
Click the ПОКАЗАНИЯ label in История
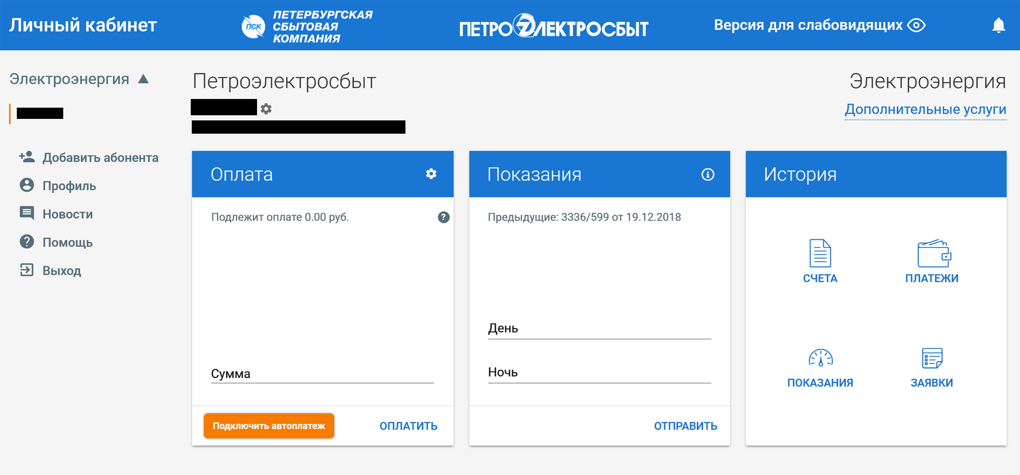tap(820, 383)
